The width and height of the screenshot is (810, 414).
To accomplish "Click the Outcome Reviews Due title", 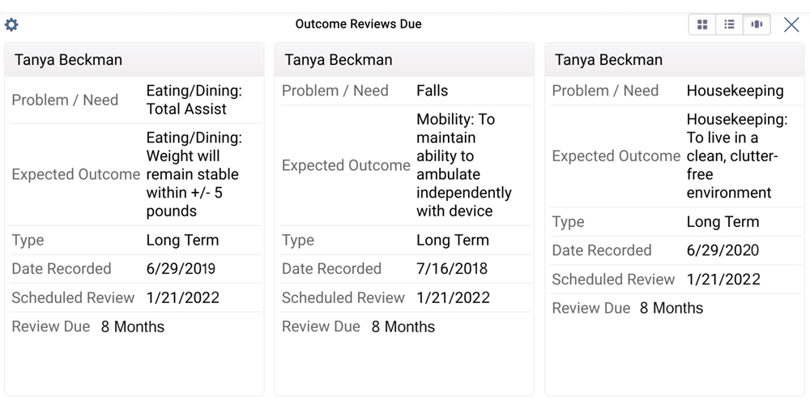I will point(359,23).
